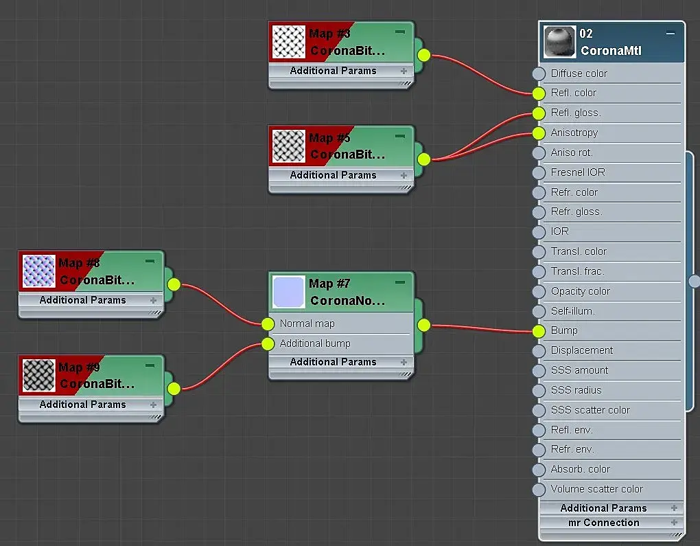The height and width of the screenshot is (546, 700).
Task: Click the Map #8 normal bitmap thumbnail
Action: (x=39, y=271)
